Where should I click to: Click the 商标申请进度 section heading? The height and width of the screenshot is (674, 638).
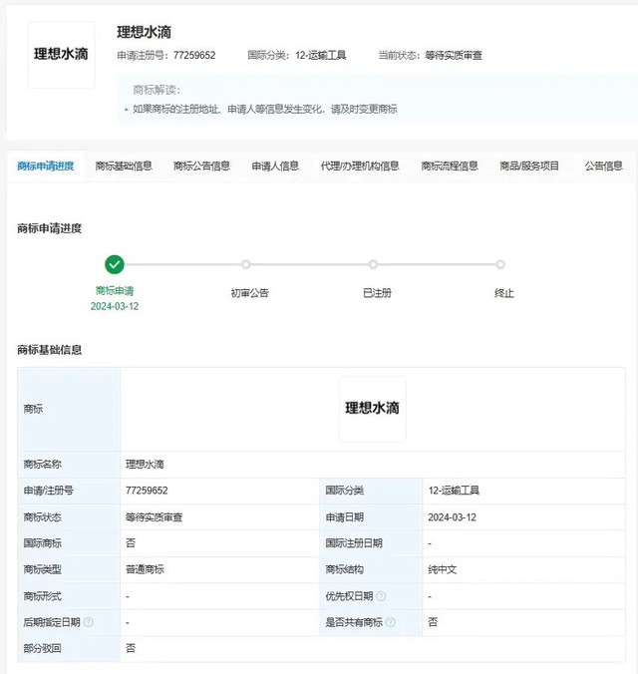point(50,228)
